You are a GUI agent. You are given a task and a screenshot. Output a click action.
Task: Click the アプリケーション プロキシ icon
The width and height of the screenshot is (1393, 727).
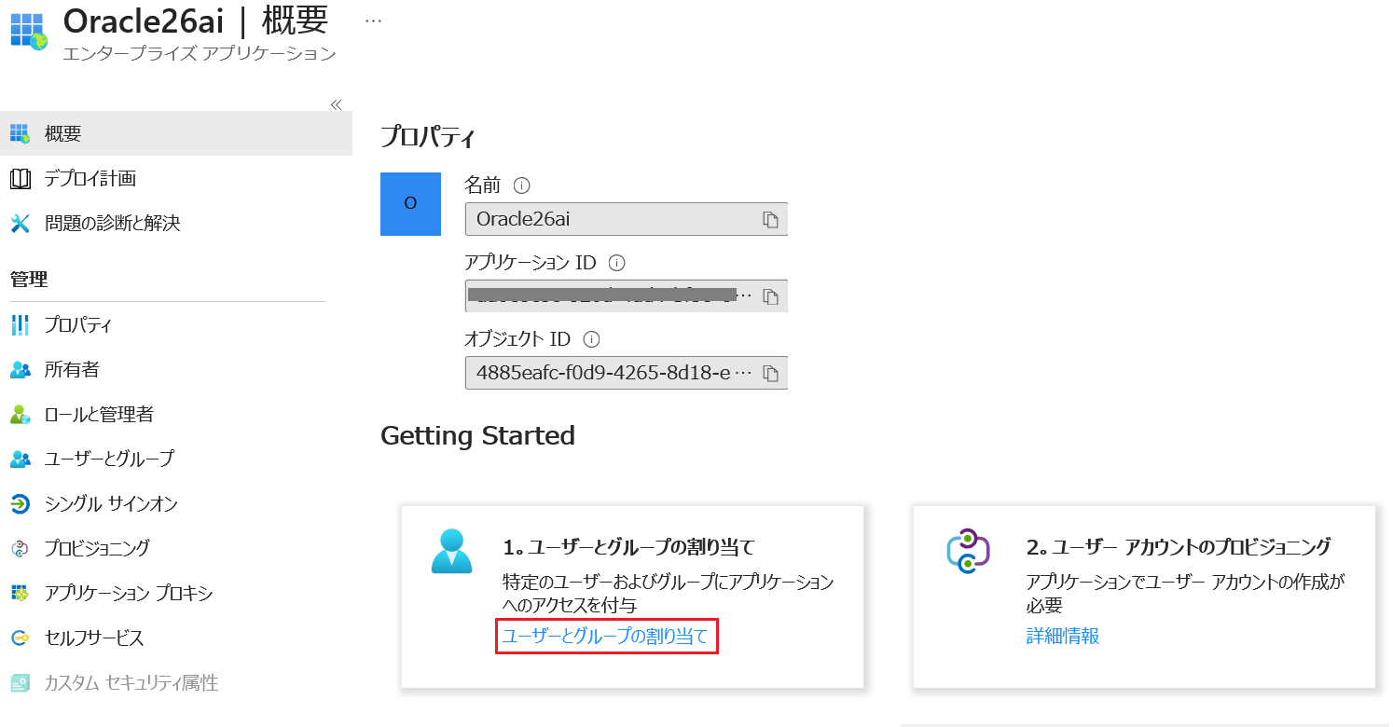(20, 594)
